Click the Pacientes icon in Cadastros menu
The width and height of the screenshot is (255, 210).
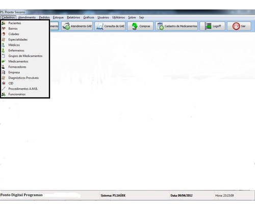click(4, 23)
